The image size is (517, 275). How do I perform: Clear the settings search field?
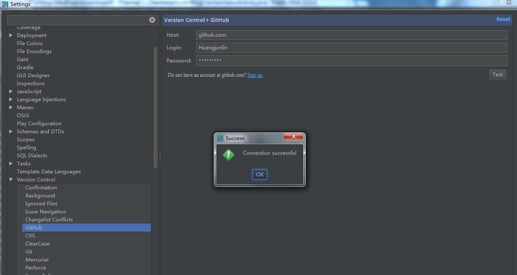[152, 20]
